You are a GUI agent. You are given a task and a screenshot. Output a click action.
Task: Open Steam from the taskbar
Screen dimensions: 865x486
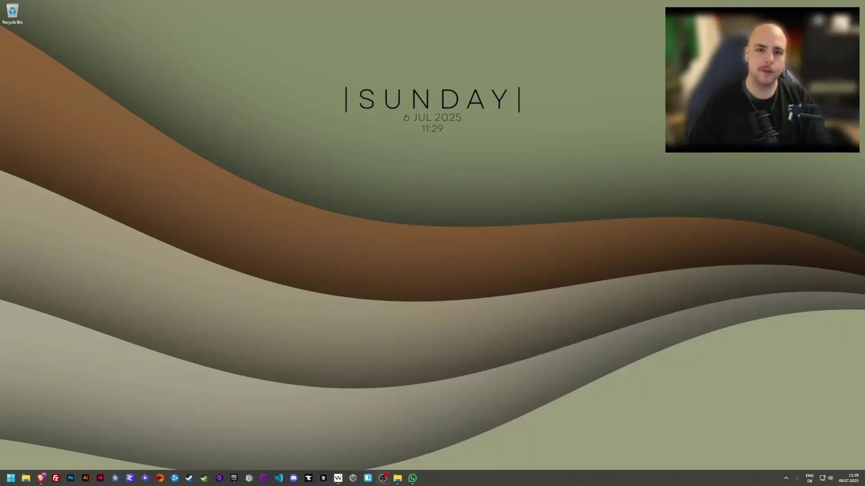coord(189,478)
